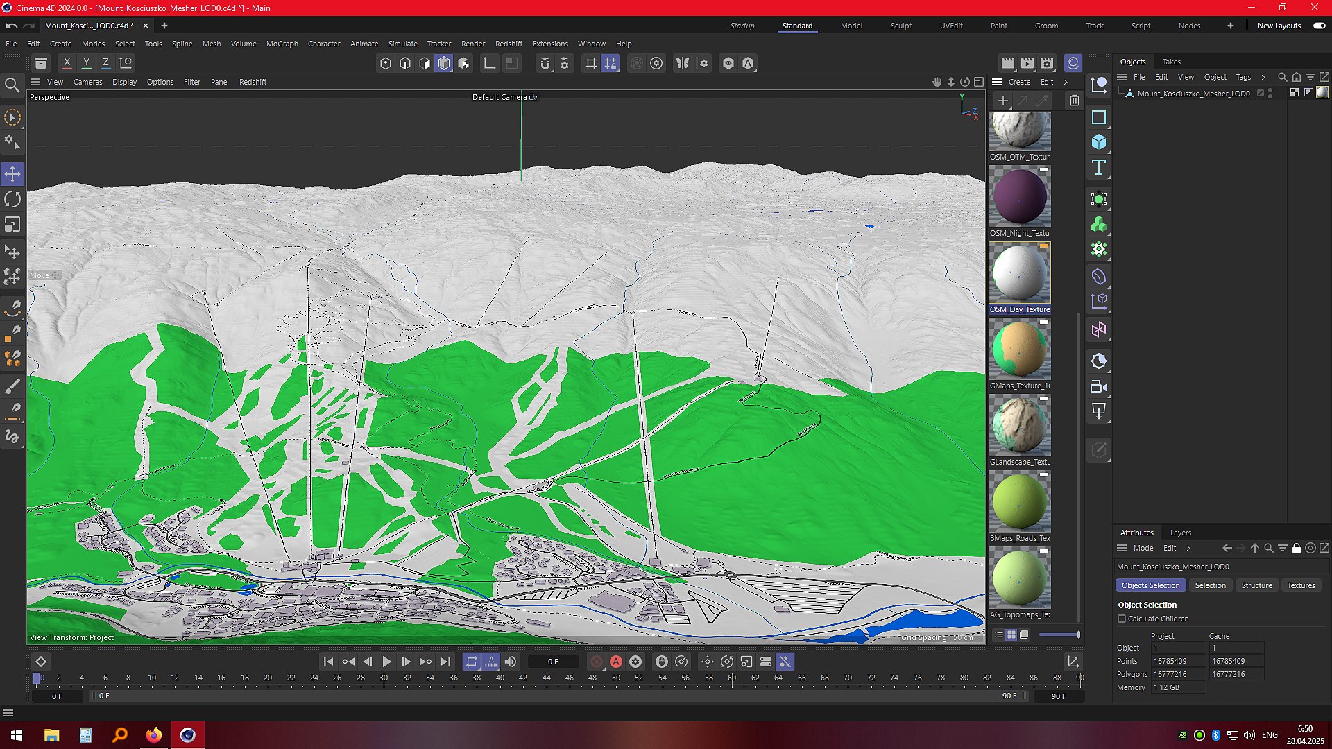
Task: Click the keyframe diamond icon
Action: pos(41,662)
